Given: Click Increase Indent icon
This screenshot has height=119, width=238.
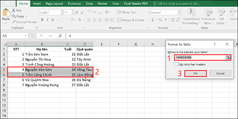Looking at the screenshot, I should click(x=112, y=20).
